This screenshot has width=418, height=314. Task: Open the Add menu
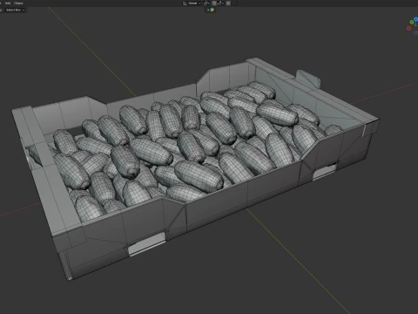[8, 3]
